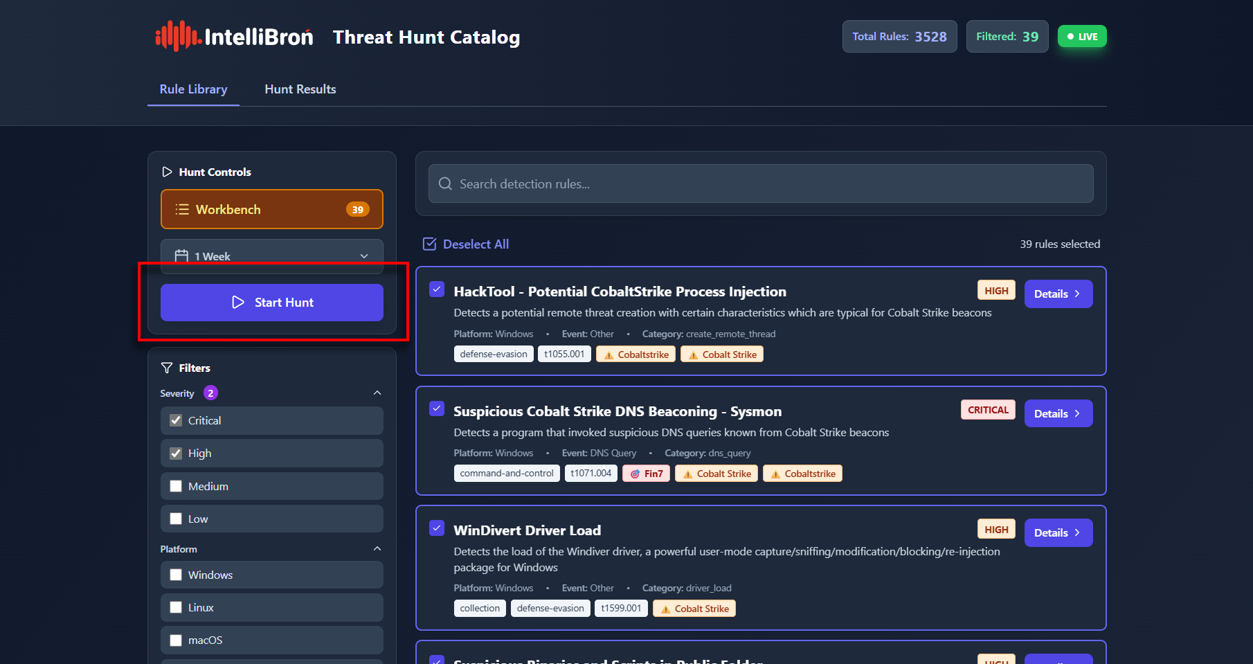The height and width of the screenshot is (664, 1253).
Task: Click Cobaltstrike warning tag on HackTool rule
Action: [635, 355]
